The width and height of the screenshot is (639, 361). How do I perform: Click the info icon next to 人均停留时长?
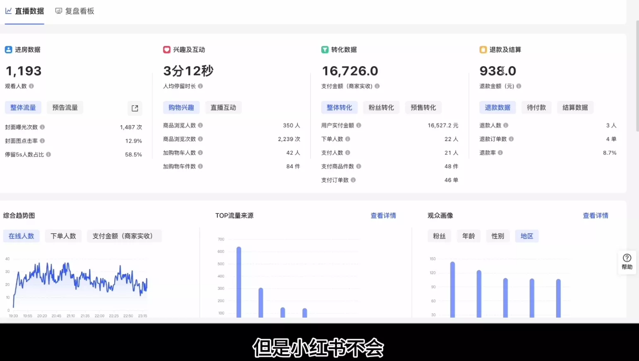[201, 86]
